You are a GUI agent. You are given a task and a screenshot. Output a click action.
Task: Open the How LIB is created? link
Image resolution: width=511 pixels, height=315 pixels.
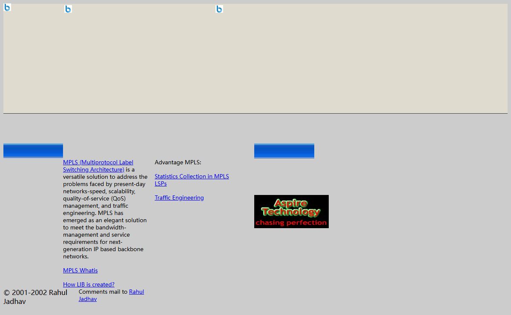coord(89,284)
